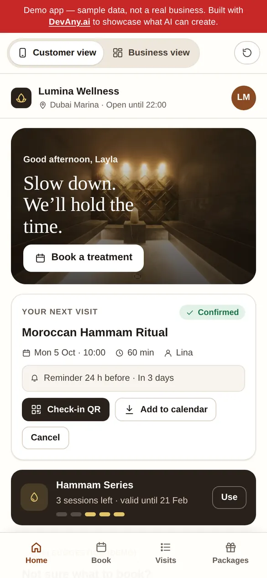This screenshot has width=267, height=578.
Task: Open the Packages gift tab
Action: coord(230,553)
